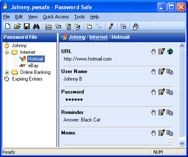The height and width of the screenshot is (157, 188).
Task: Click the padlock icon in title bar
Action: (x=5, y=6)
